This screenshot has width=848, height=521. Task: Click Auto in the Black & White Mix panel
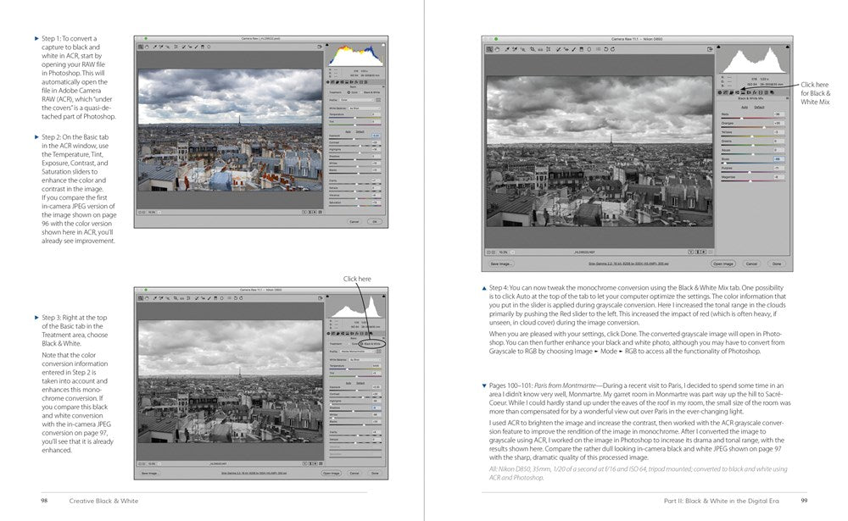coord(745,107)
